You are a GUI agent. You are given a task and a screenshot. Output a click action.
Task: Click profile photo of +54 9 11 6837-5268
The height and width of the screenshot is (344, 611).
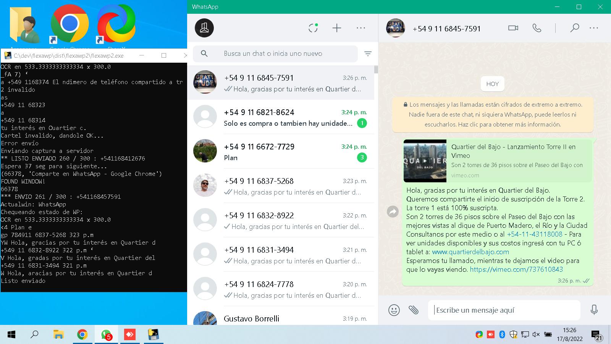[x=205, y=185]
